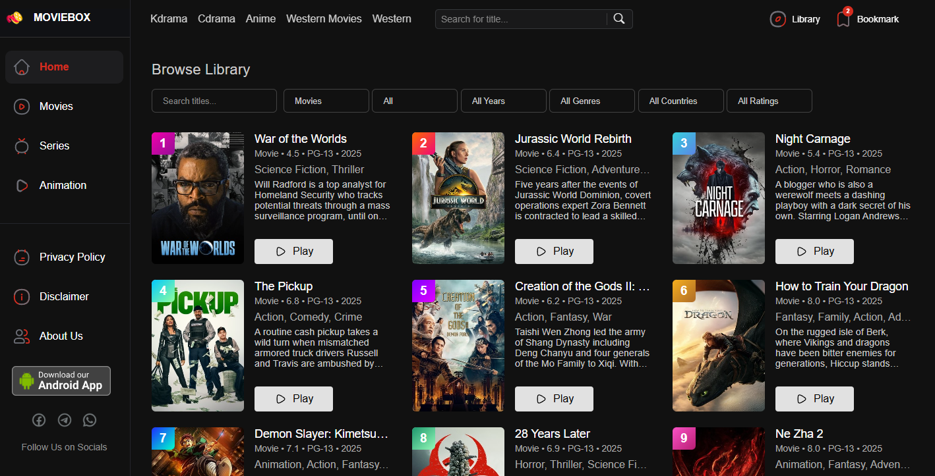Go to the Kdrama tab
The image size is (935, 476).
pos(169,19)
